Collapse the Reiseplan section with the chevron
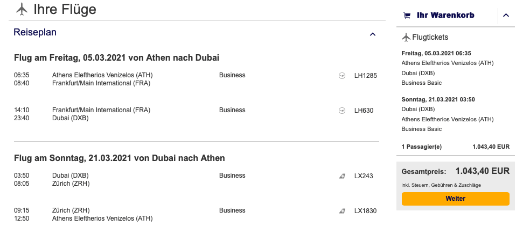 [373, 34]
